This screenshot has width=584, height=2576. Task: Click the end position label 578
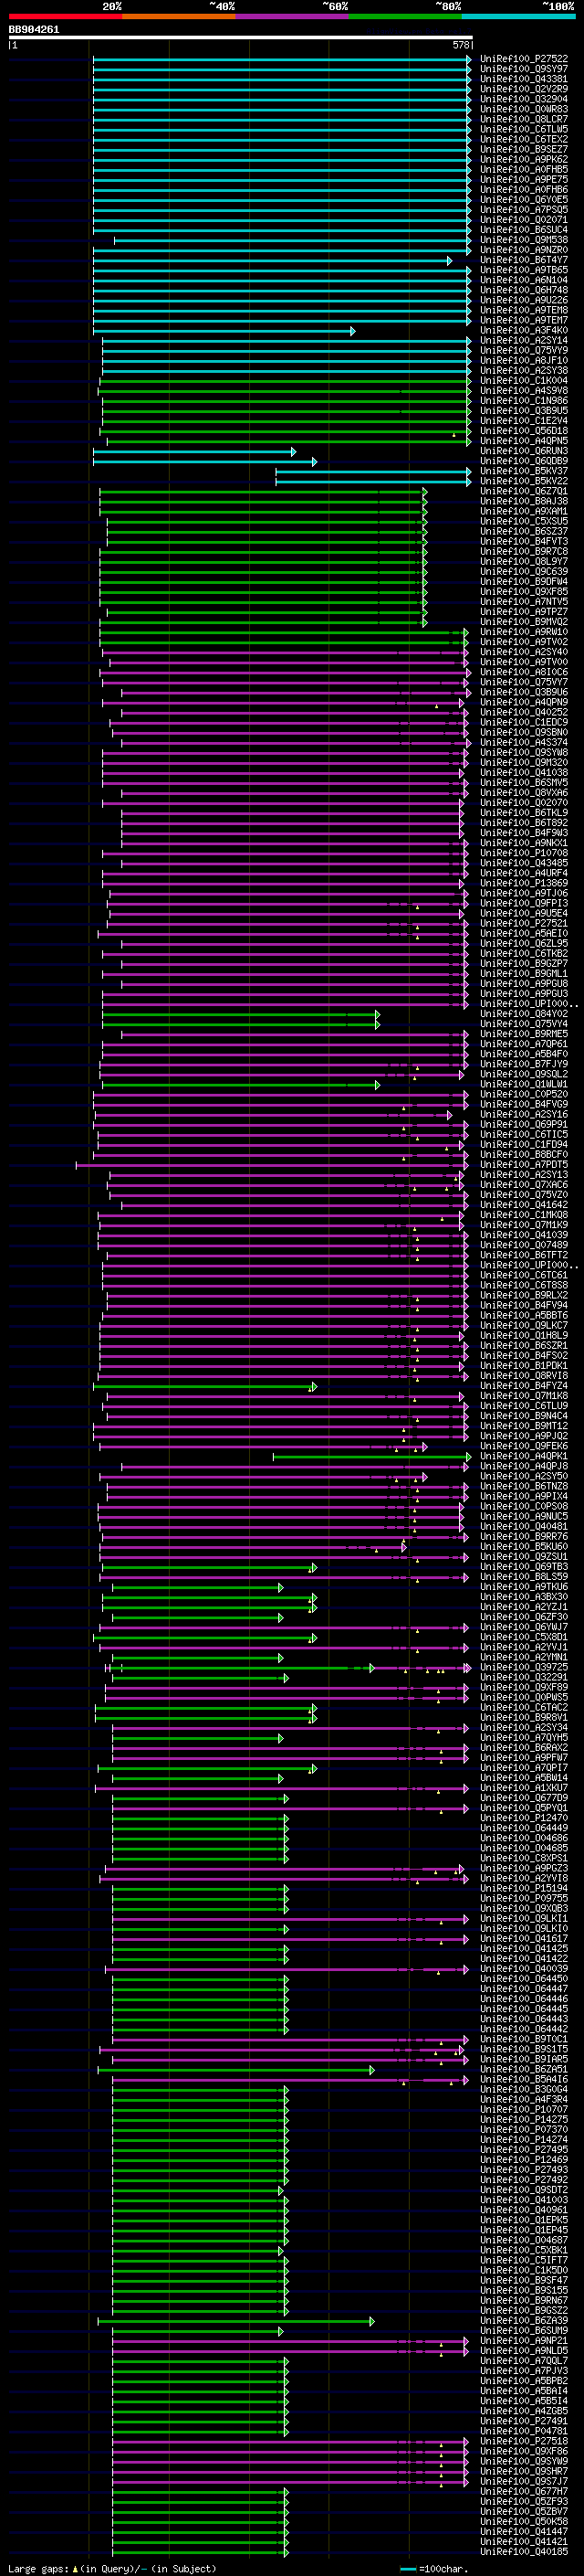460,46
